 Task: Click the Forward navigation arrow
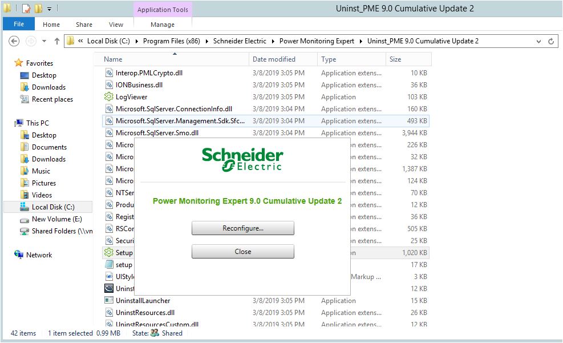(x=31, y=41)
